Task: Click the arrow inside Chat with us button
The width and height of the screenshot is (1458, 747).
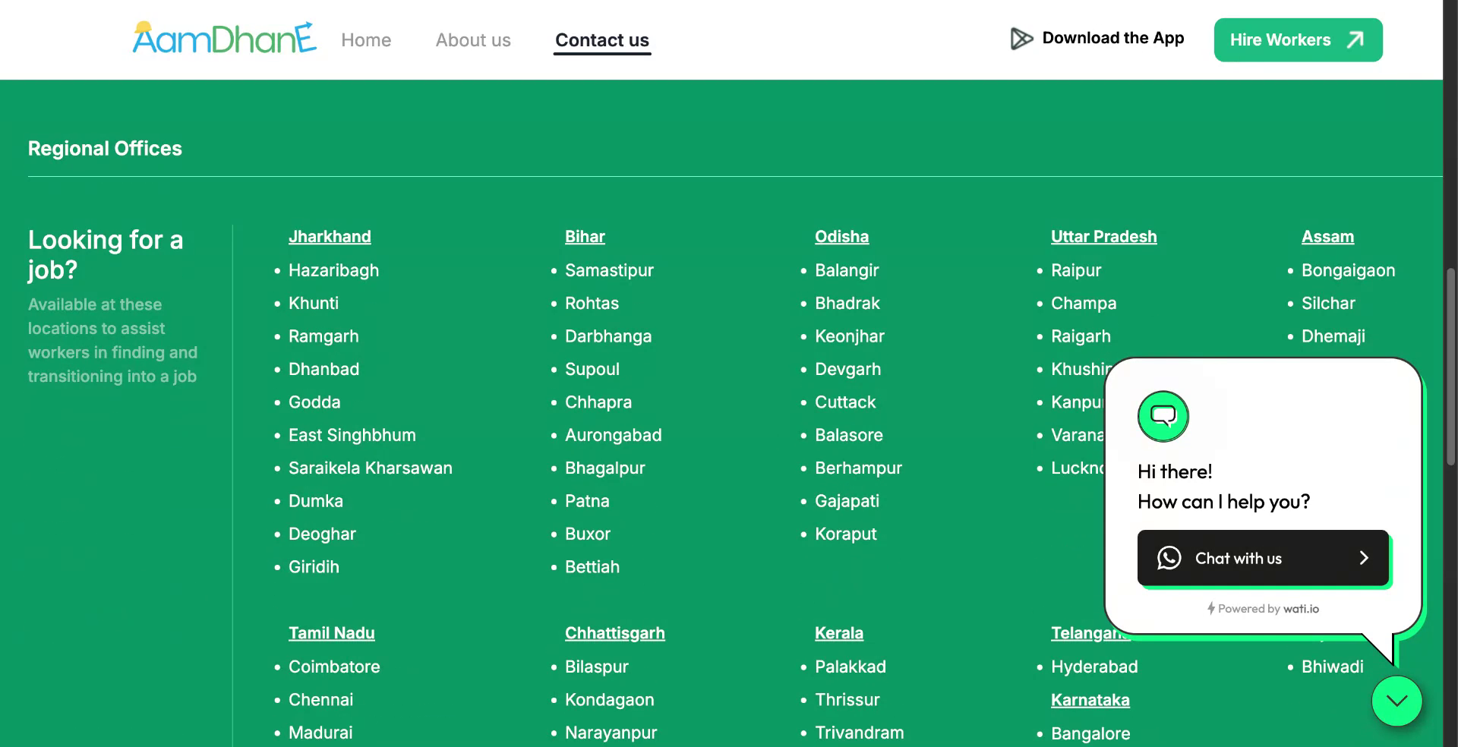Action: point(1364,558)
